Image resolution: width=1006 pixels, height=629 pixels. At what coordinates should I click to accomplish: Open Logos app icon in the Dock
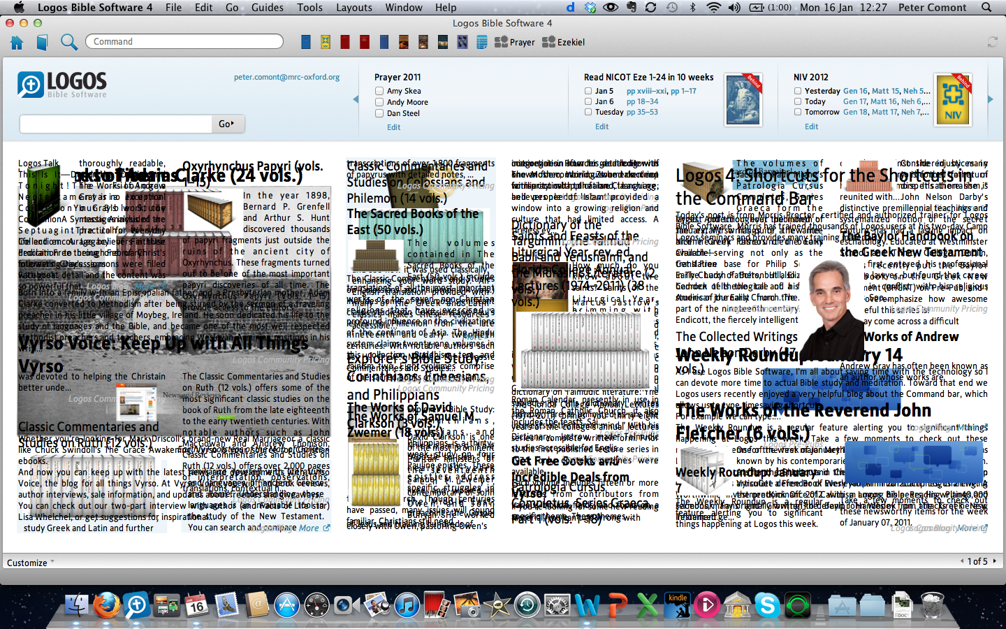coord(136,605)
